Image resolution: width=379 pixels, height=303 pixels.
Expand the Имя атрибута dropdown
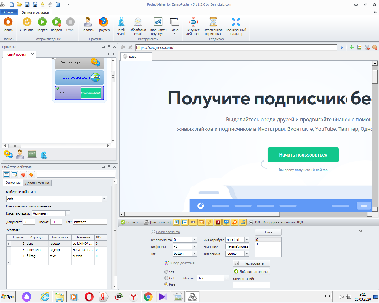[x=247, y=240]
